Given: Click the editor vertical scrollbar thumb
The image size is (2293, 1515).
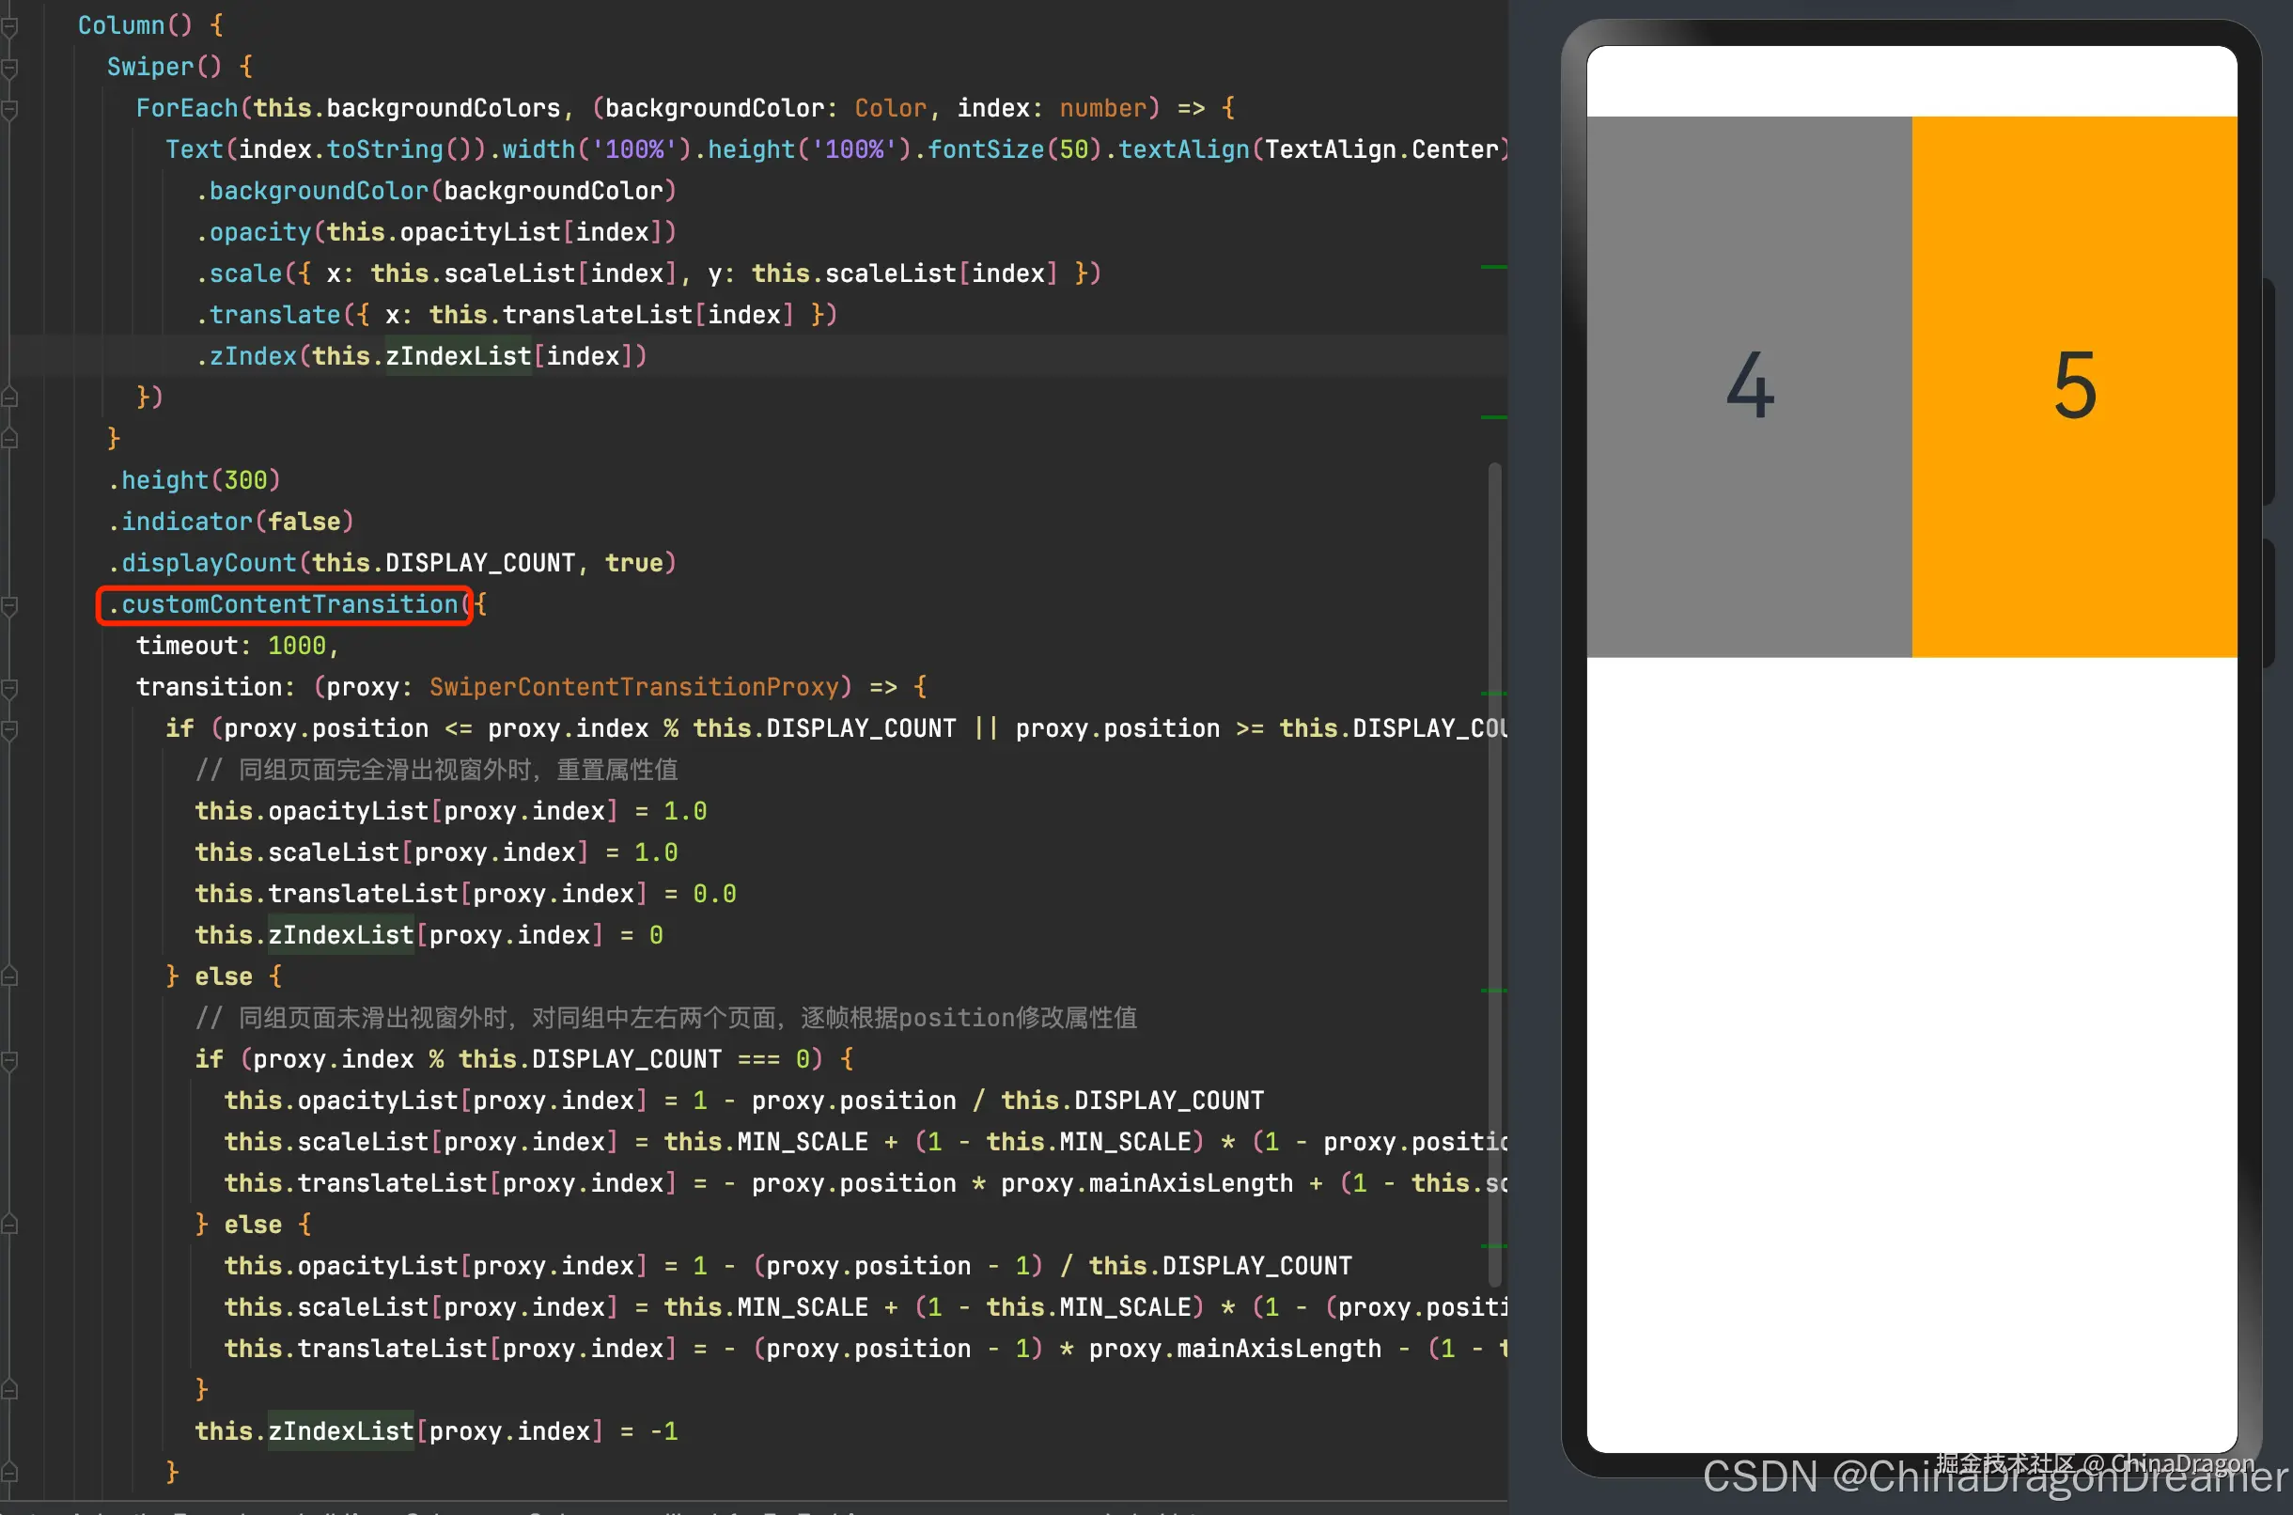Looking at the screenshot, I should (x=1494, y=874).
